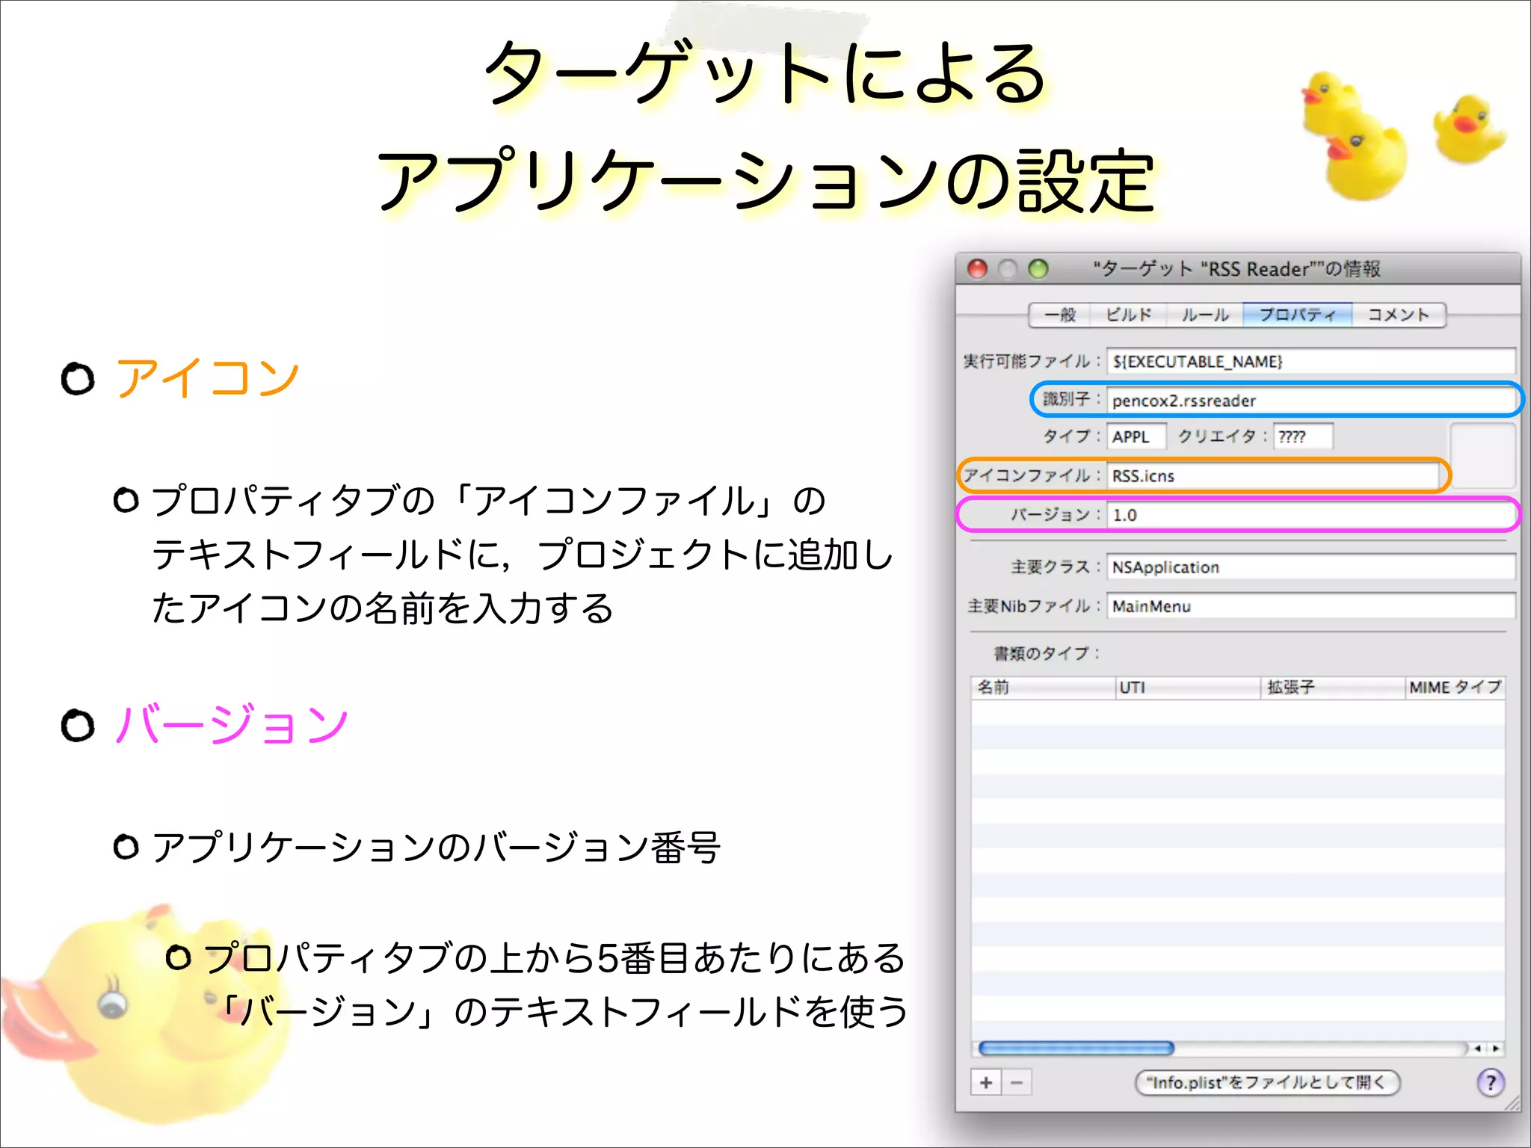Click the 識別子 field containing pencox2.rssreader
Image resolution: width=1531 pixels, height=1148 pixels.
tap(1308, 401)
